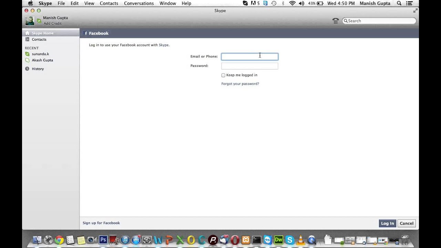Click the Sign up for Facebook link

click(101, 223)
